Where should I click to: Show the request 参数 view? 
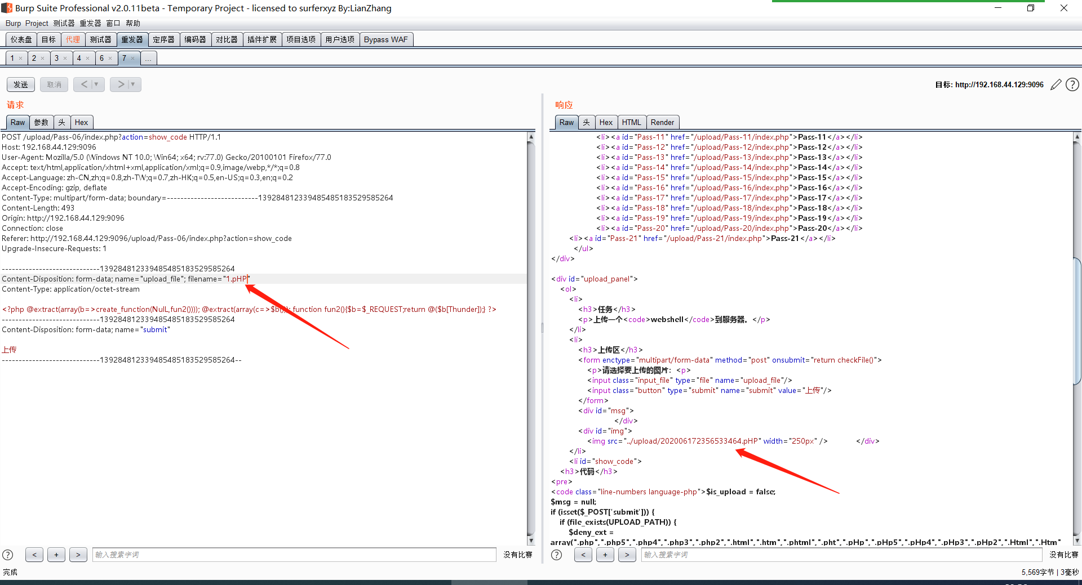(41, 122)
